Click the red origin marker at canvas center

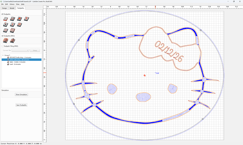pos(145,75)
